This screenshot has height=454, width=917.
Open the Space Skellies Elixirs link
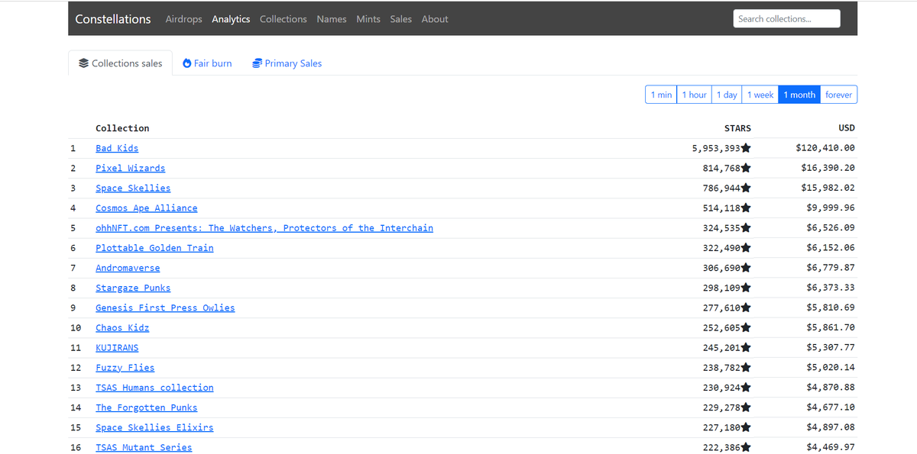(x=154, y=427)
